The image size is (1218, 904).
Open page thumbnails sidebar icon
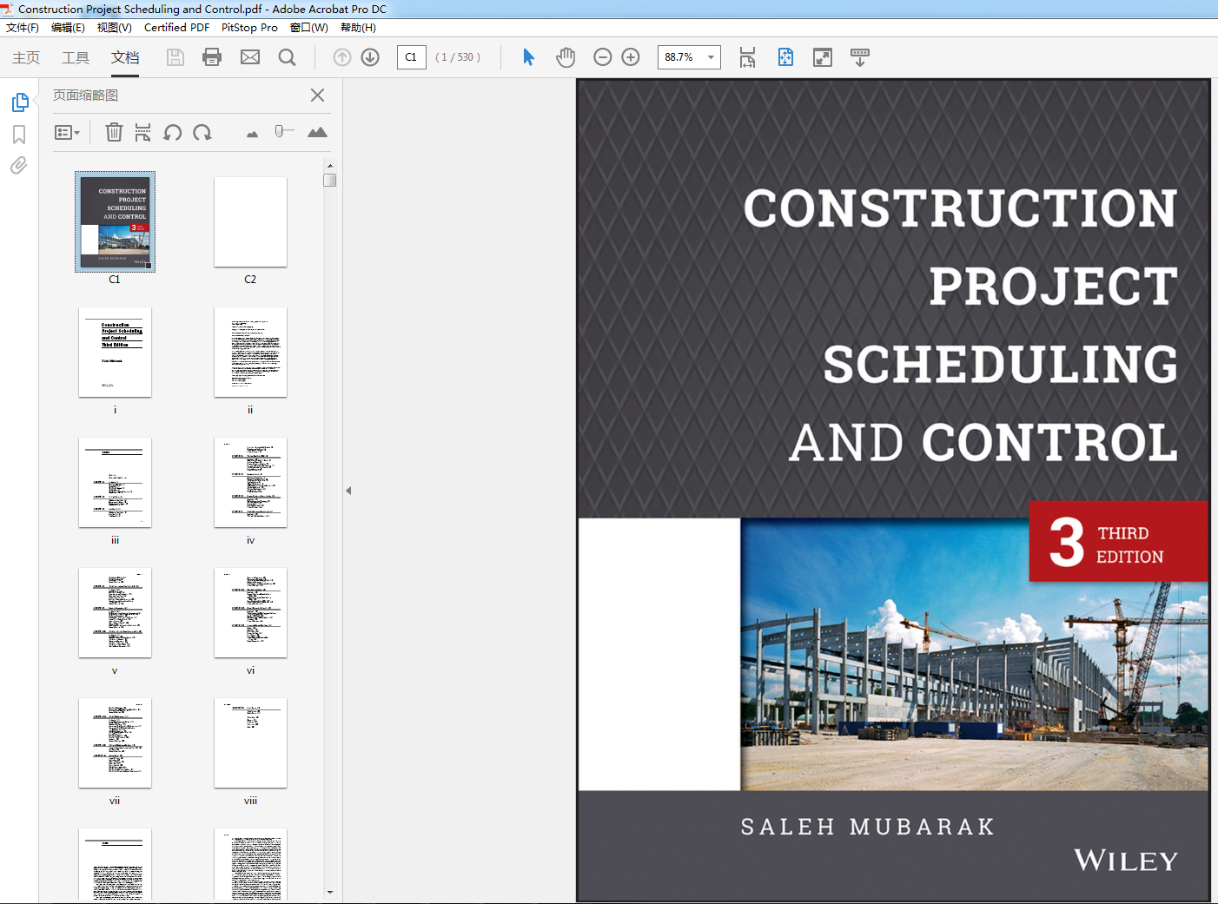(20, 102)
